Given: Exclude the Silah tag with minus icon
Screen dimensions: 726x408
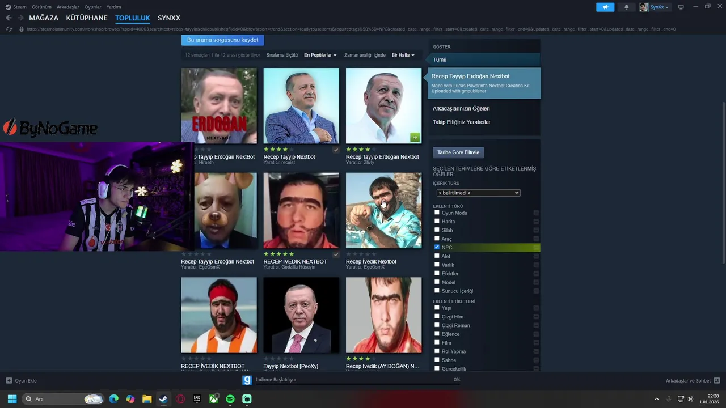Looking at the screenshot, I should [x=536, y=230].
